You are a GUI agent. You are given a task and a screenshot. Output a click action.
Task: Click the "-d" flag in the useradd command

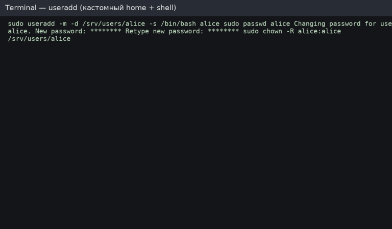(x=75, y=24)
